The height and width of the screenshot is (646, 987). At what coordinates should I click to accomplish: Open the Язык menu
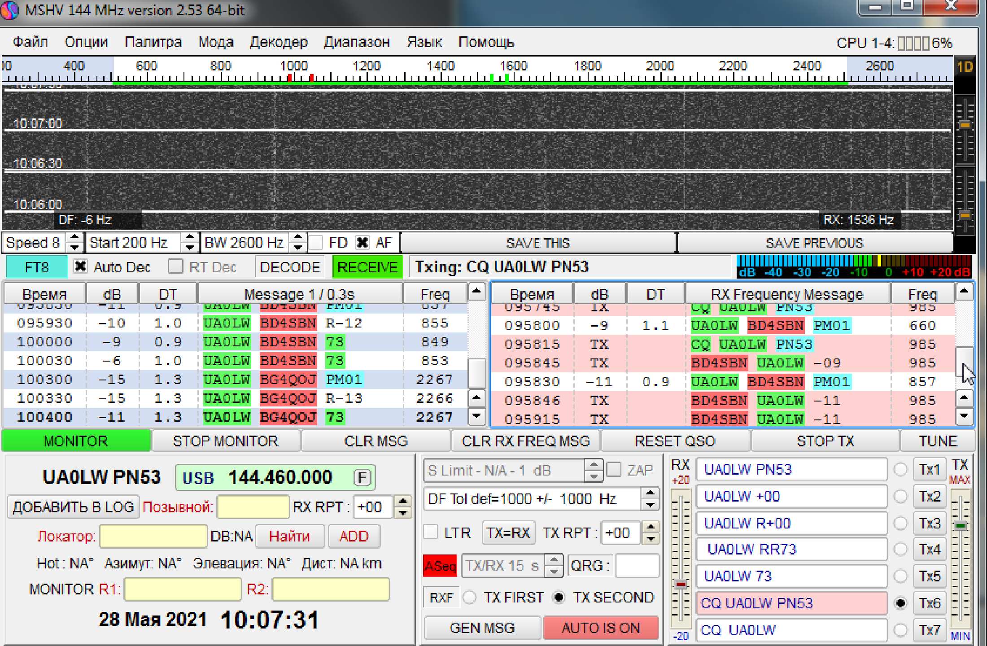424,42
